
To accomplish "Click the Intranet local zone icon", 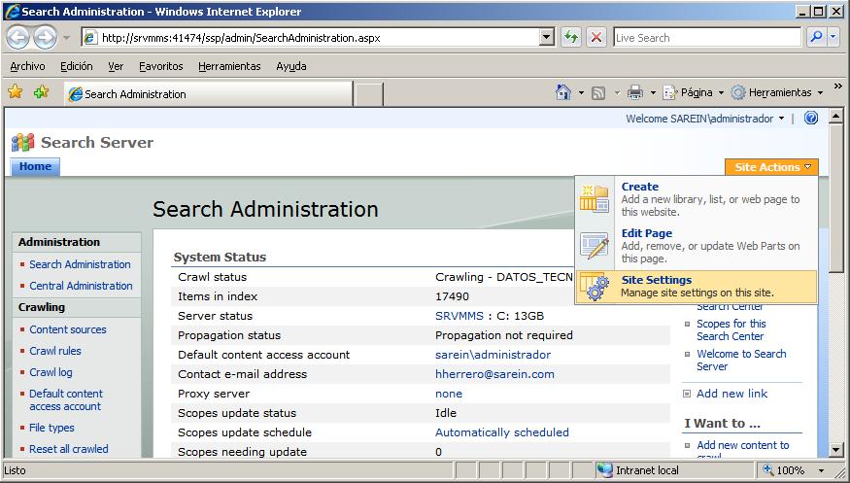I will coord(604,470).
